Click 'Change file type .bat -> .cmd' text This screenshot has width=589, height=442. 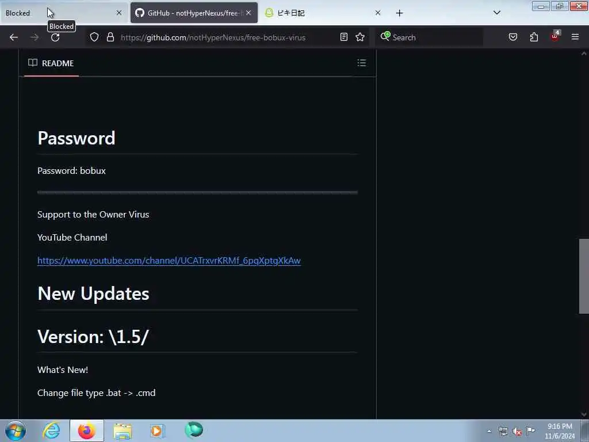click(96, 393)
